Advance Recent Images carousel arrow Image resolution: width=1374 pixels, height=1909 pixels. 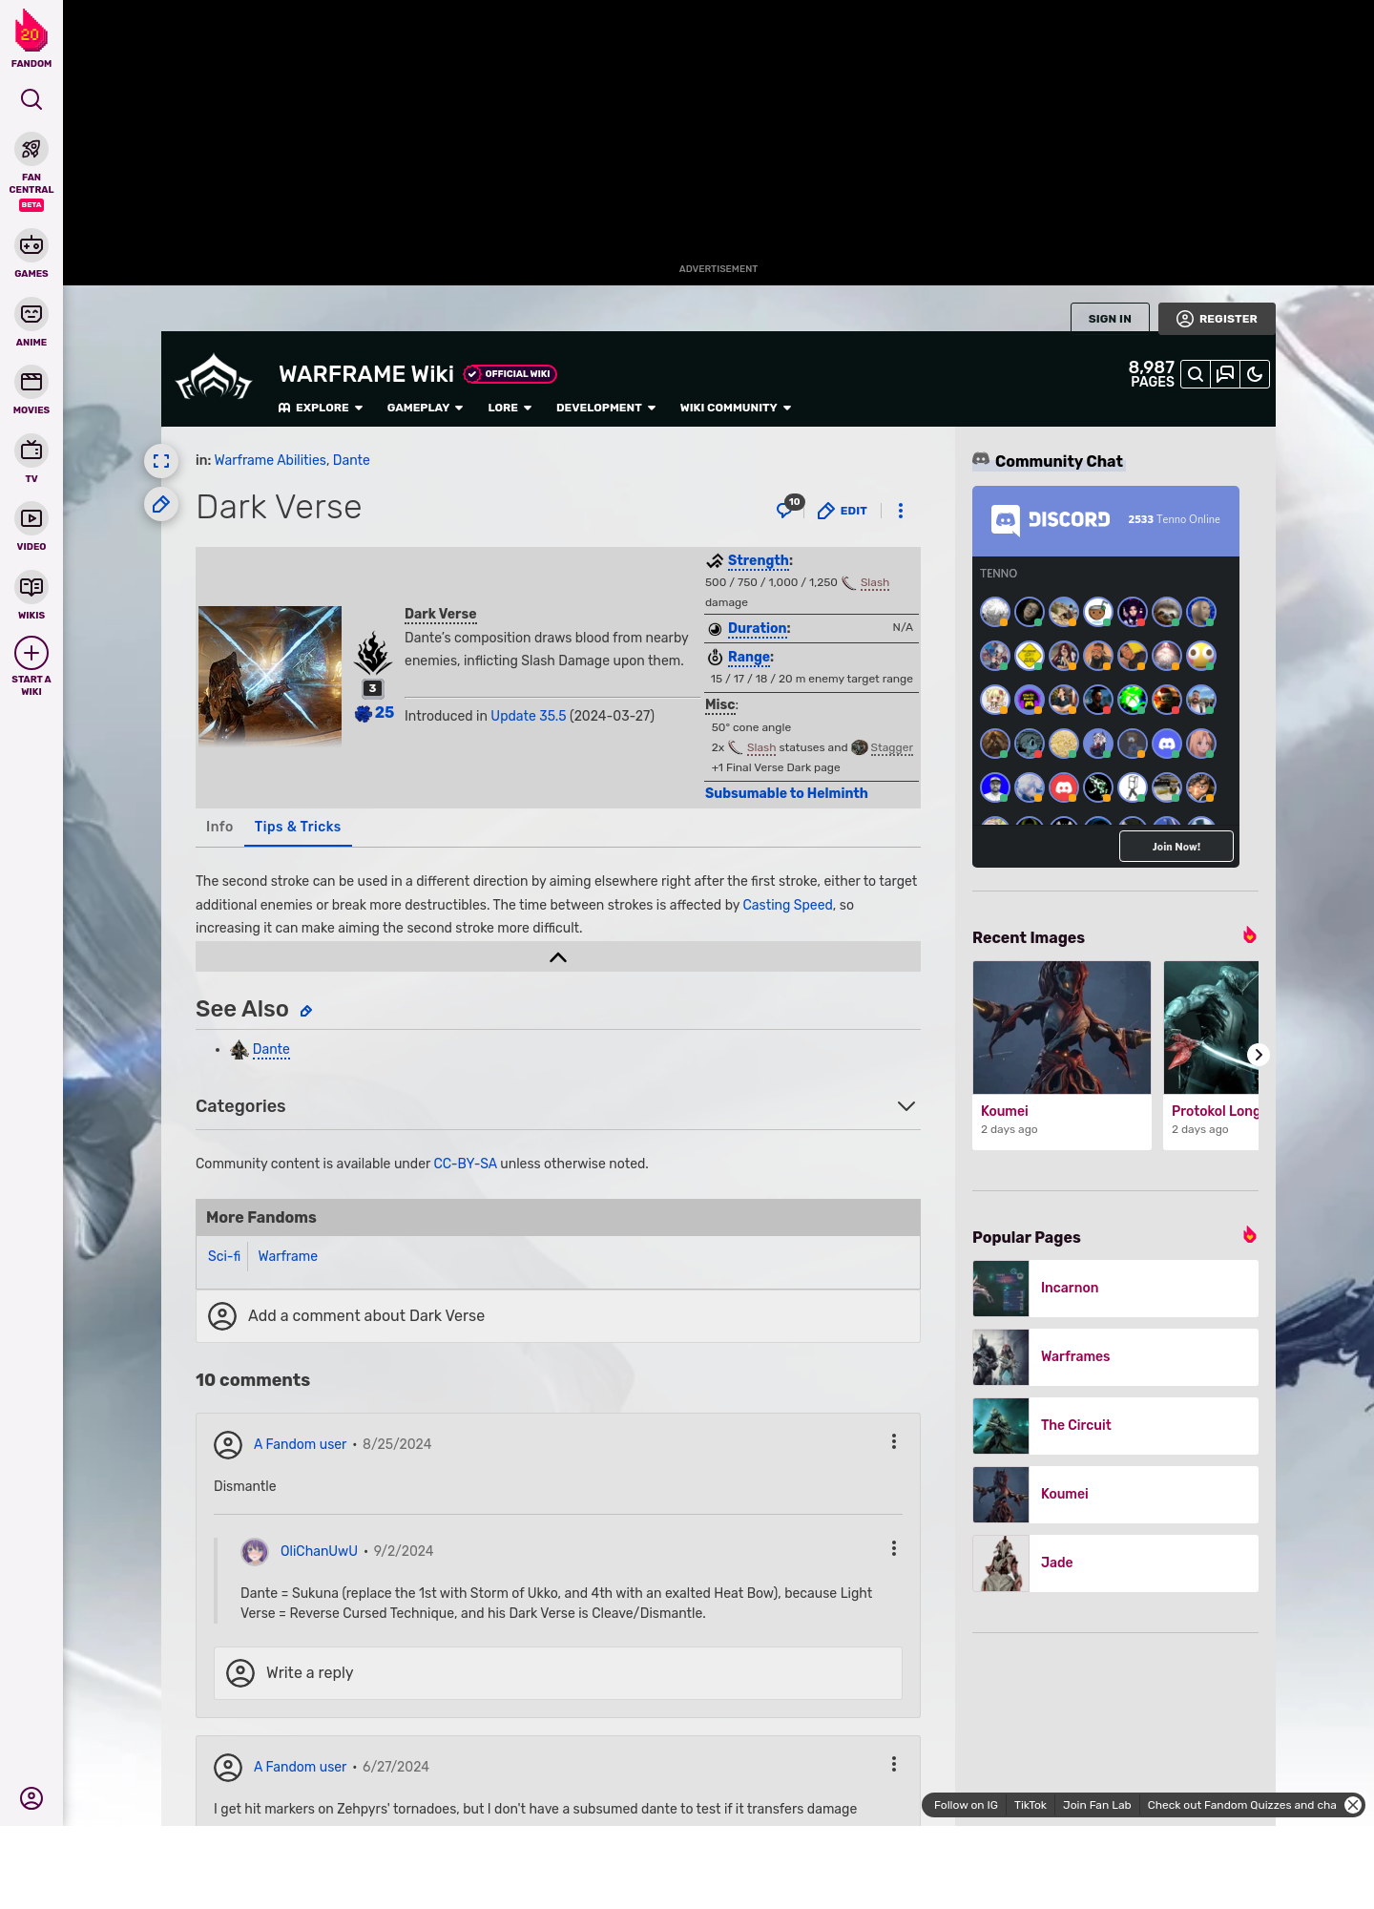[x=1258, y=1055]
